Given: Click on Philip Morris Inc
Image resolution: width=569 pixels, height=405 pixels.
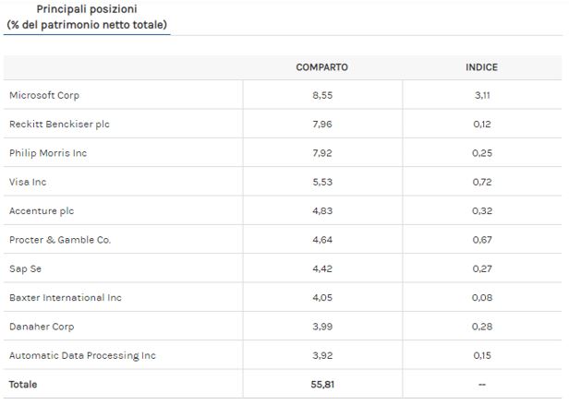Looking at the screenshot, I should tap(47, 153).
